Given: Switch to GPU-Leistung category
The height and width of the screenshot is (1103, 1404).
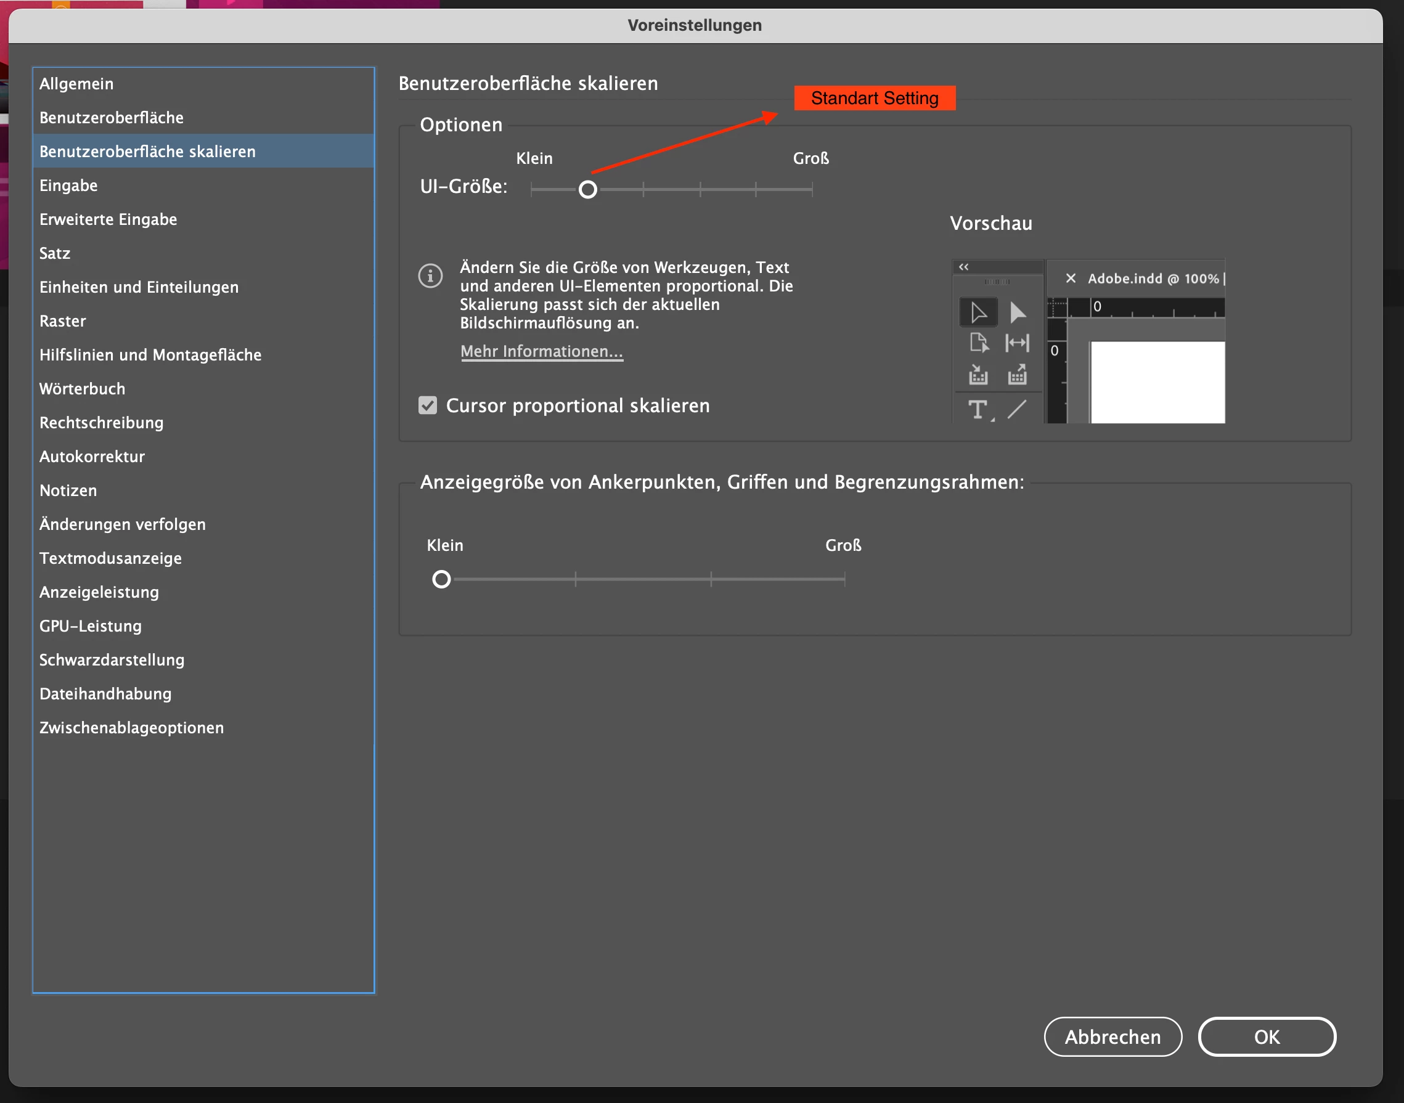Looking at the screenshot, I should tap(91, 626).
